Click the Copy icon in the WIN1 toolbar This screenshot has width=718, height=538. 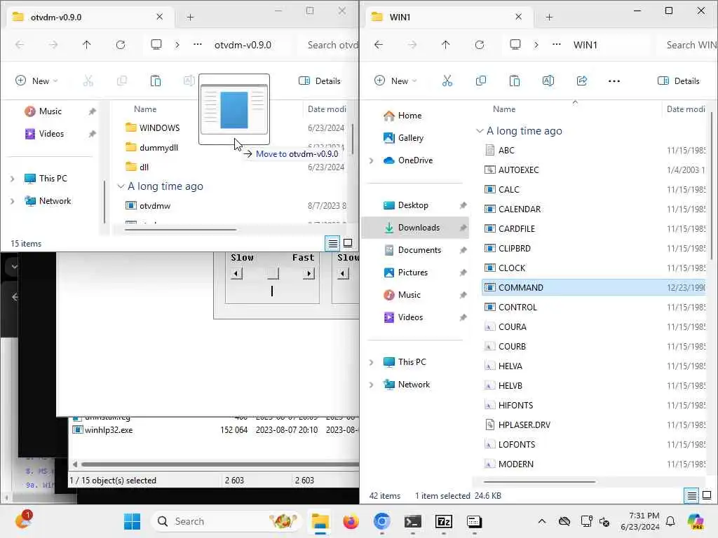coord(481,81)
